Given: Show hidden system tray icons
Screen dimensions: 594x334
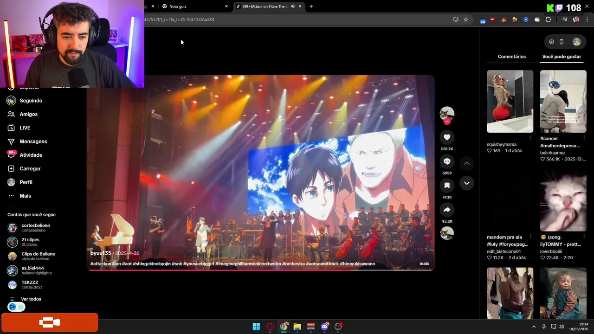Looking at the screenshot, I should point(534,327).
